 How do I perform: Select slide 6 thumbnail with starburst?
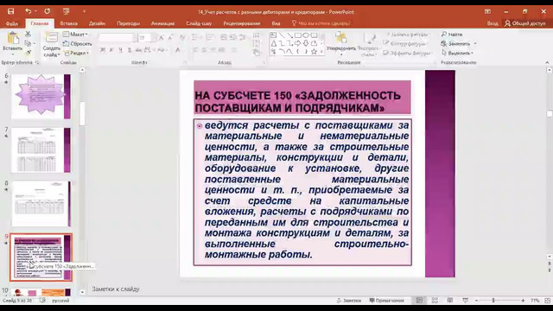coord(41,96)
